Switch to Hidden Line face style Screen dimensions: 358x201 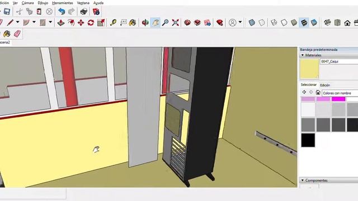pos(284,22)
